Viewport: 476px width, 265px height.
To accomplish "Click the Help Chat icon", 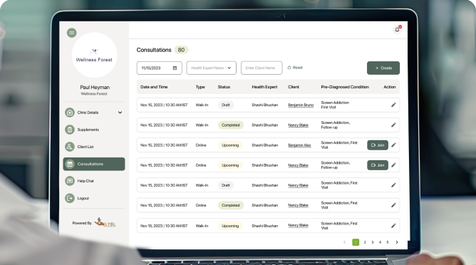I will pyautogui.click(x=70, y=181).
